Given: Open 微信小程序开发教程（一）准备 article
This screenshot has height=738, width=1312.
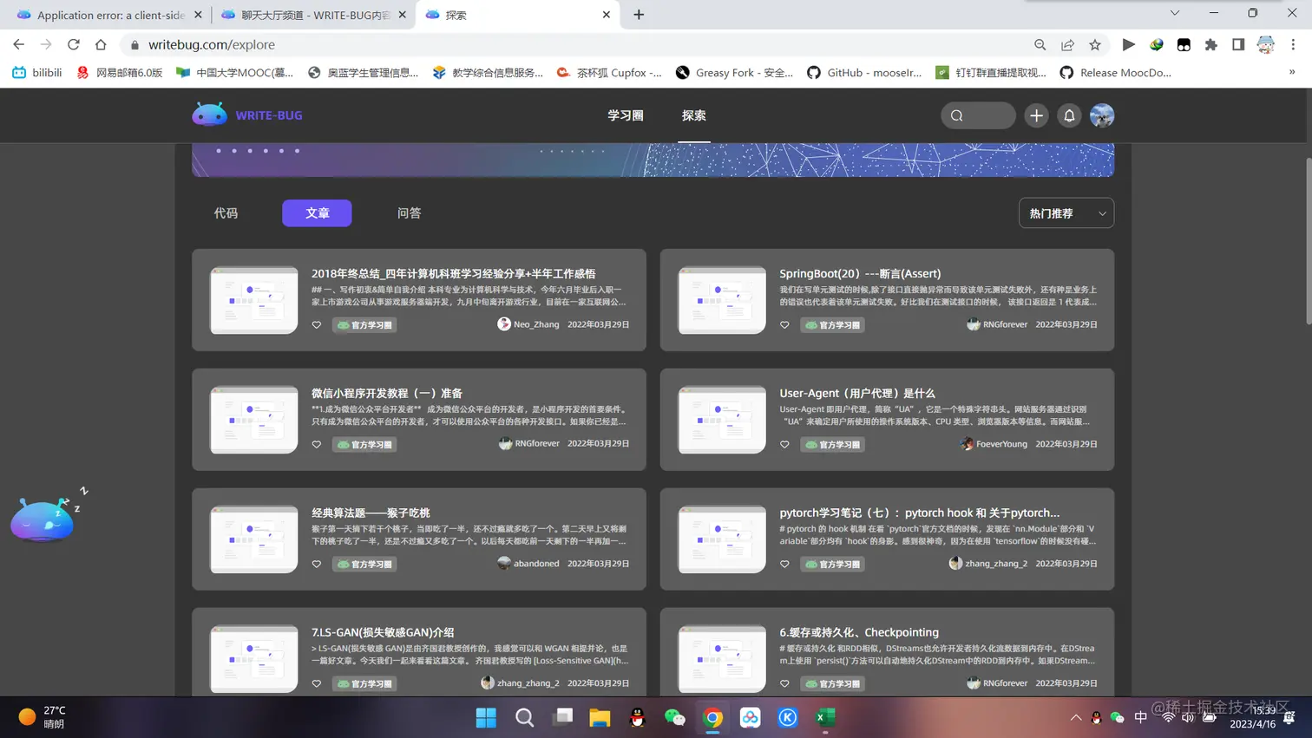Looking at the screenshot, I should (x=387, y=393).
